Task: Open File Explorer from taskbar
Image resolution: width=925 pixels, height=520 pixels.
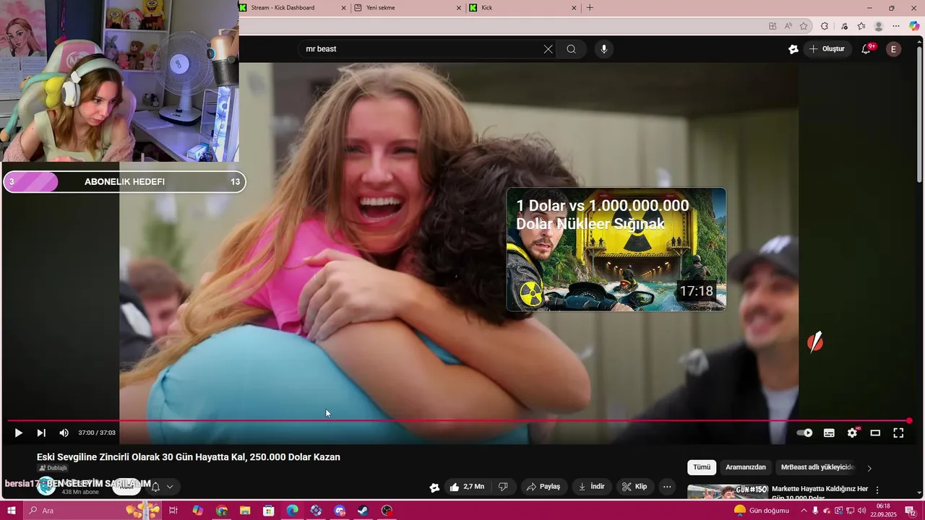Action: tap(245, 511)
